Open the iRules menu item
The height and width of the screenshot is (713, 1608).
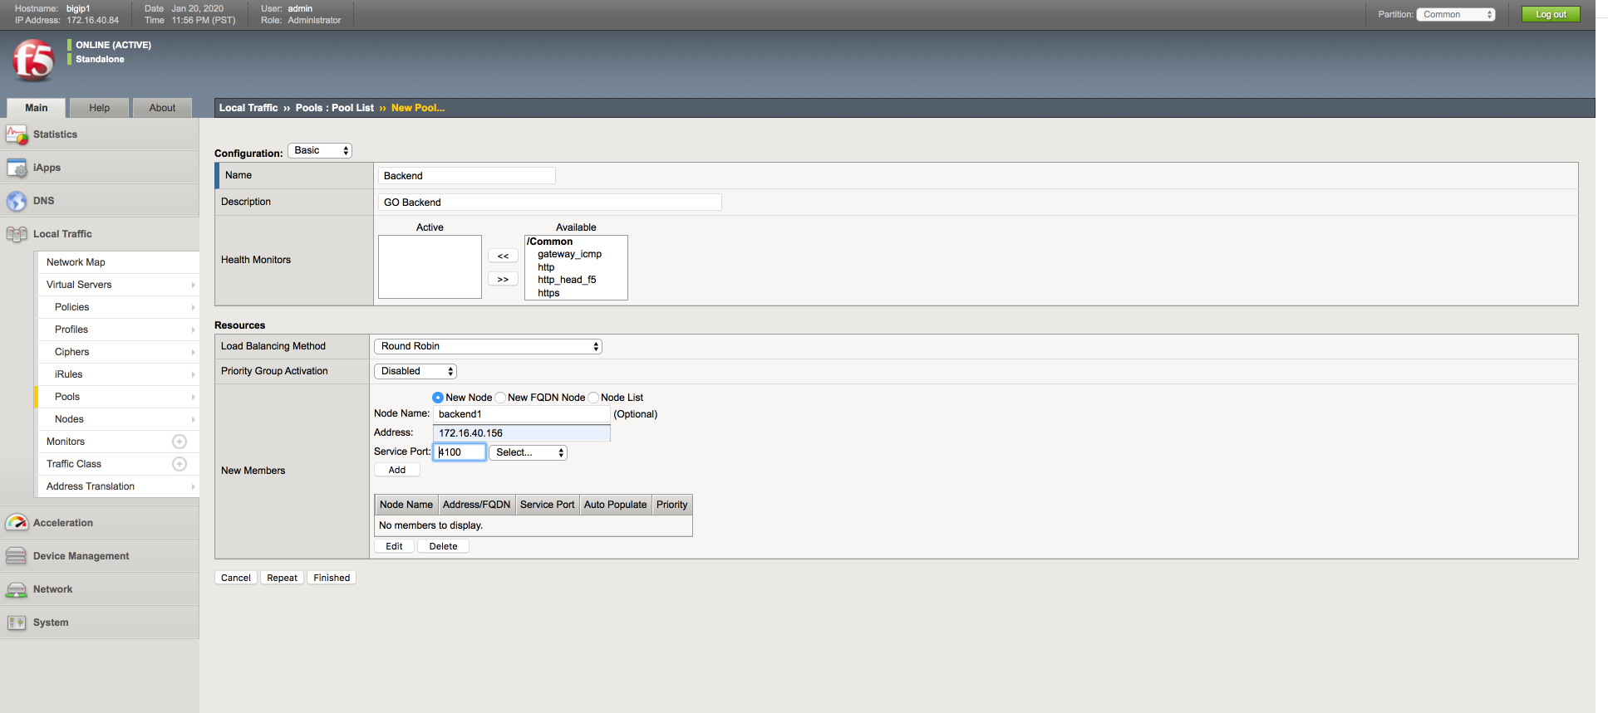117,374
